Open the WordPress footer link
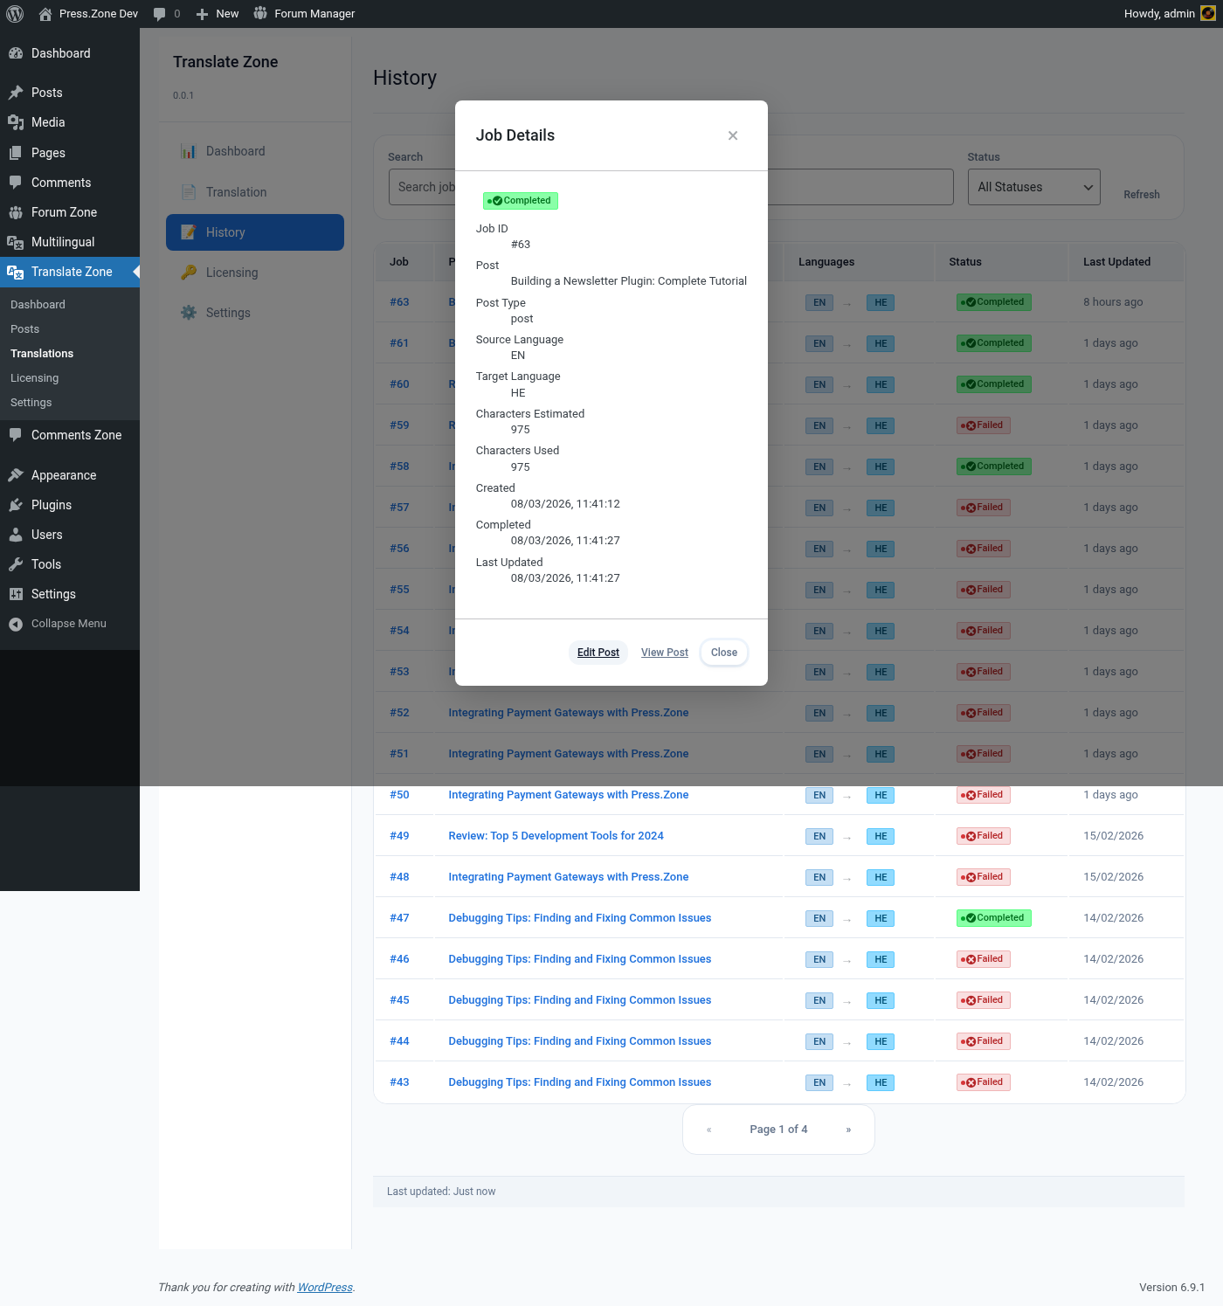Image resolution: width=1223 pixels, height=1306 pixels. click(325, 1288)
